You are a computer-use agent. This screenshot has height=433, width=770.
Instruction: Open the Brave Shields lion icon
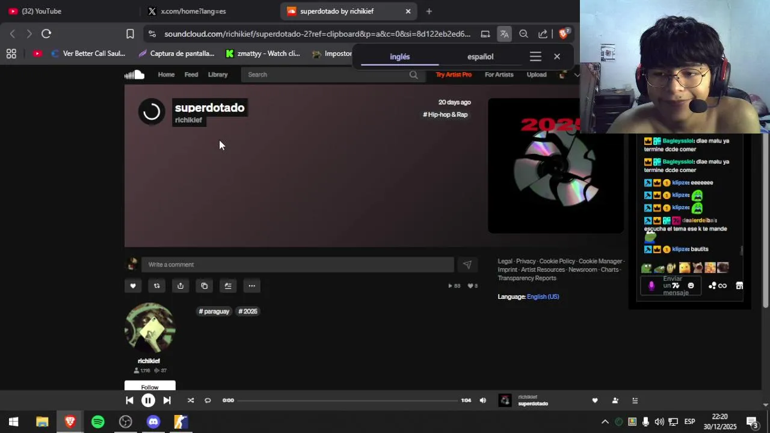coord(564,34)
